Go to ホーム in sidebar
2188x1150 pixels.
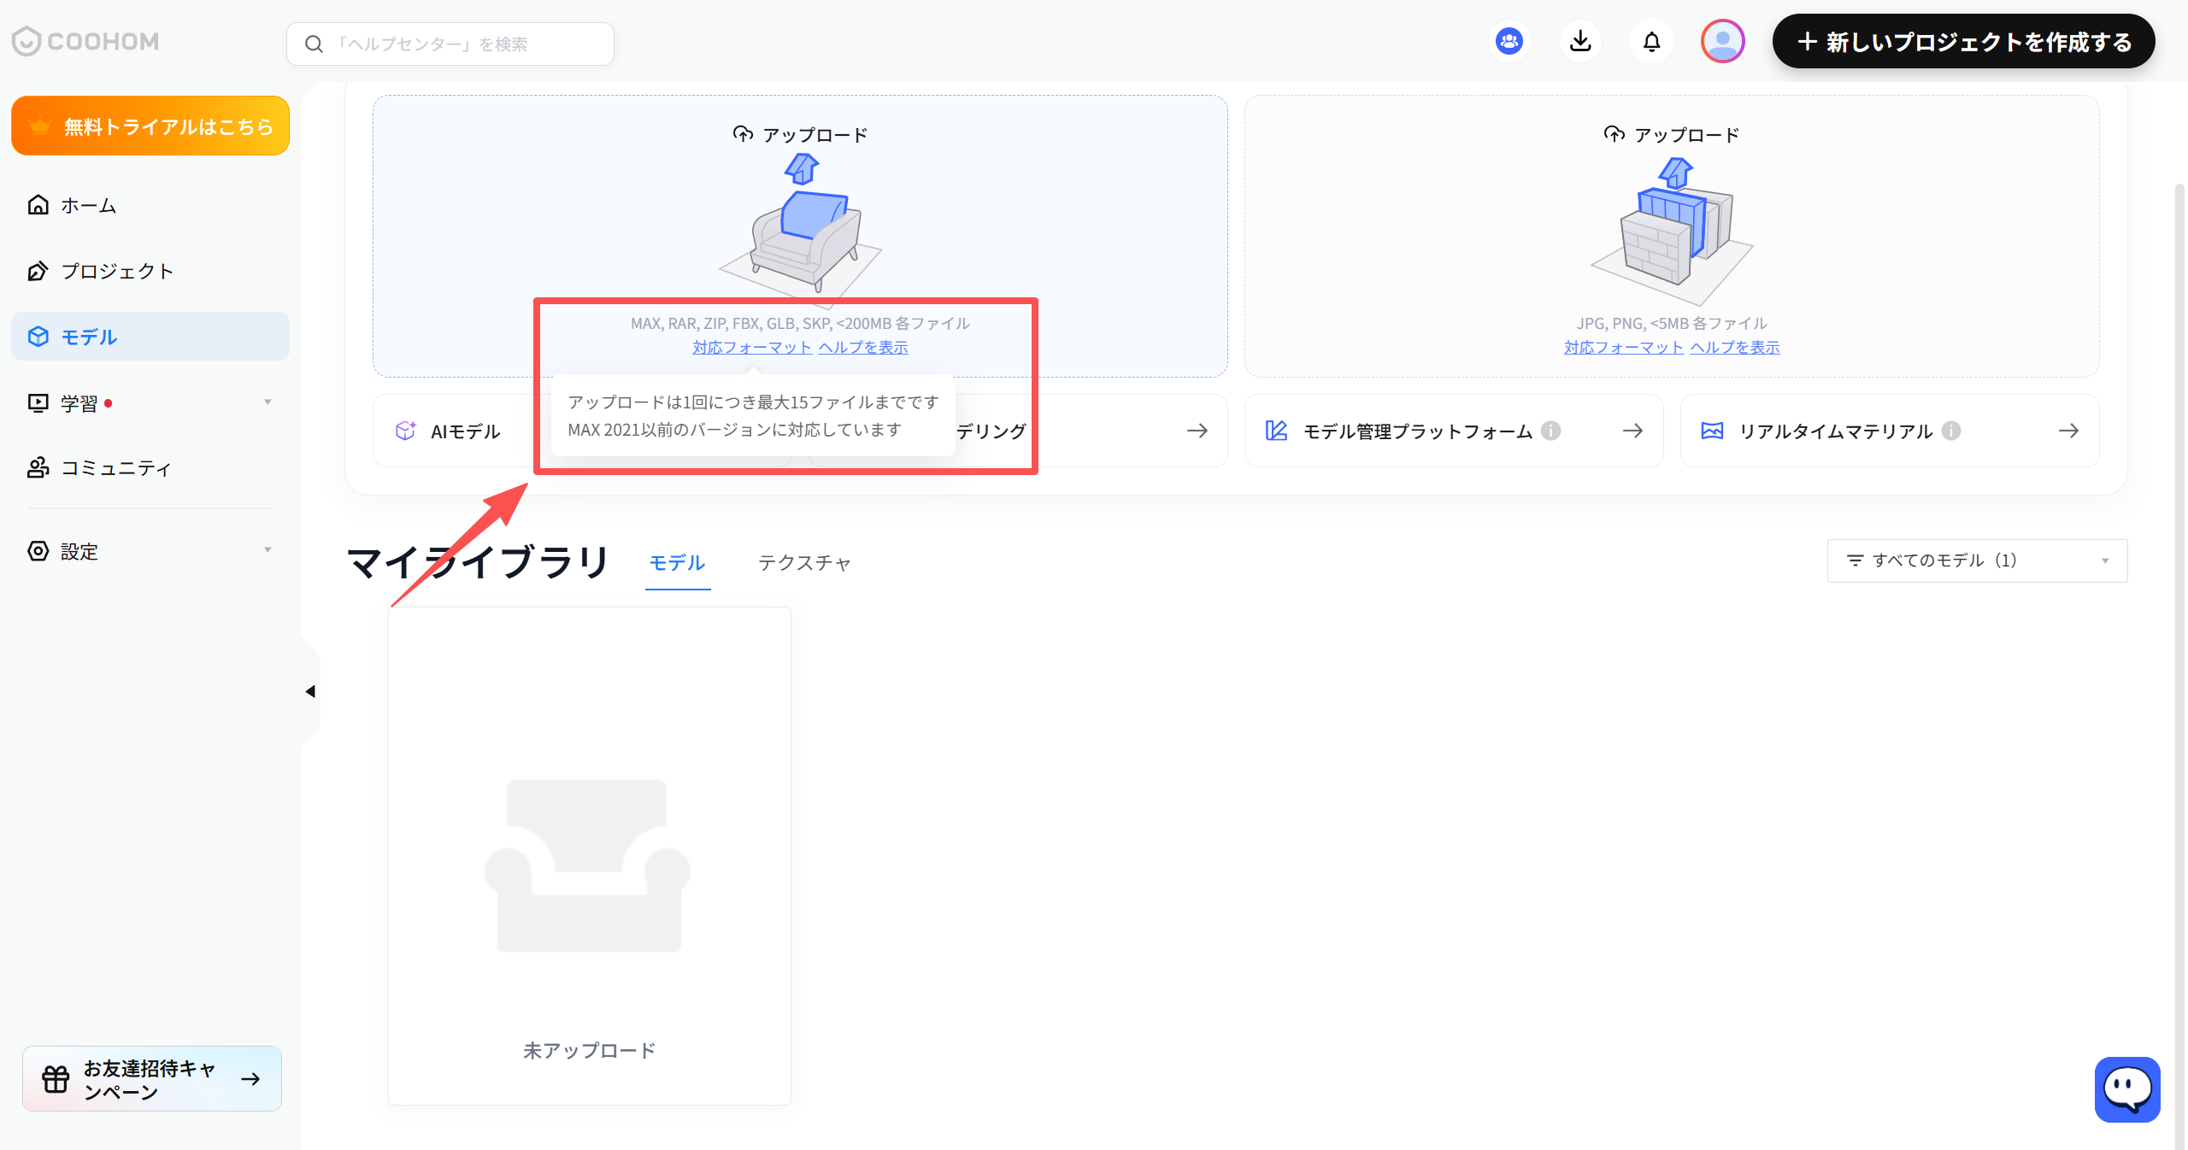pyautogui.click(x=150, y=205)
